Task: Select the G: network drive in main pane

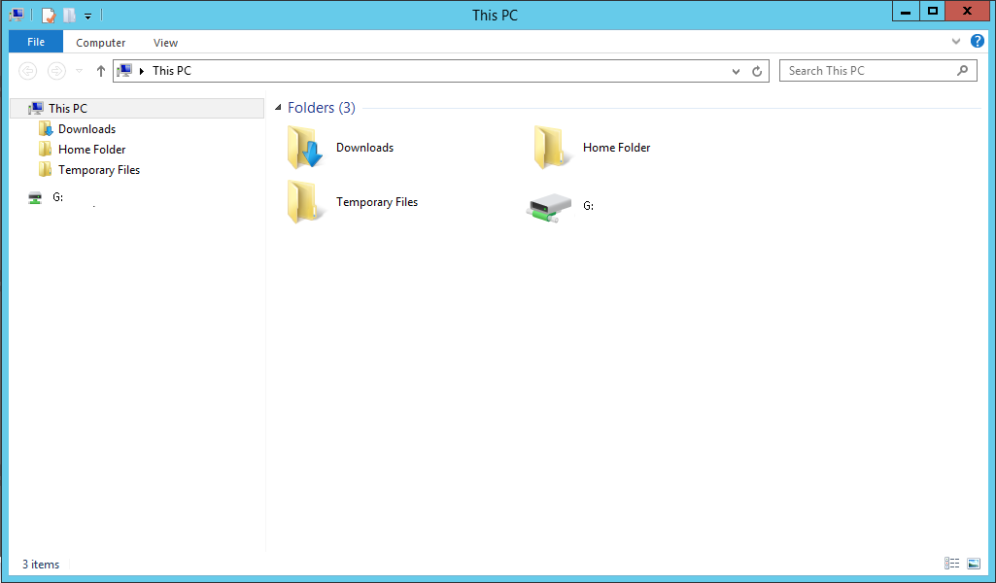Action: click(549, 206)
